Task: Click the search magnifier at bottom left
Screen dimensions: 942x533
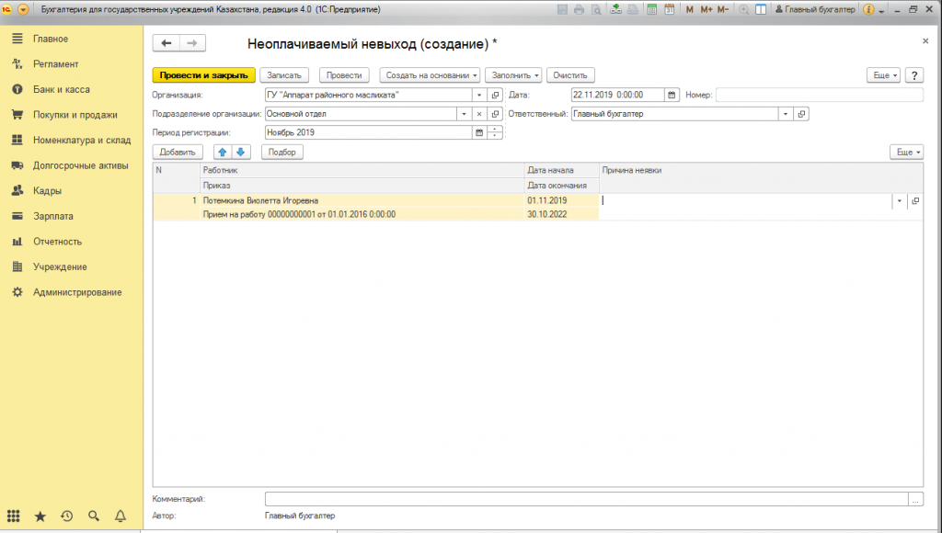Action: click(93, 516)
